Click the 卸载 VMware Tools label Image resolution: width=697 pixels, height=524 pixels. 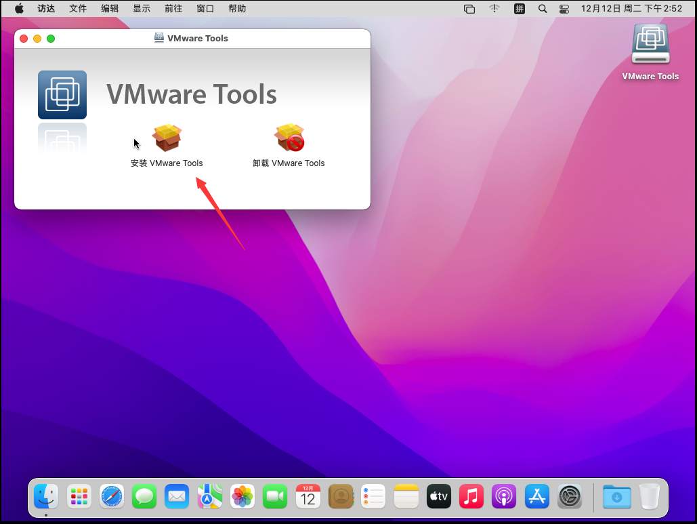point(289,163)
